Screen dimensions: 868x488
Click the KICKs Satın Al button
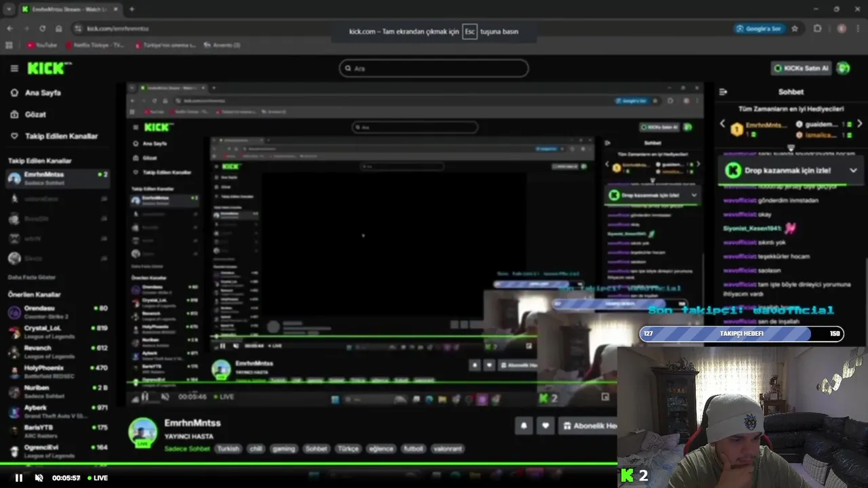coord(802,68)
